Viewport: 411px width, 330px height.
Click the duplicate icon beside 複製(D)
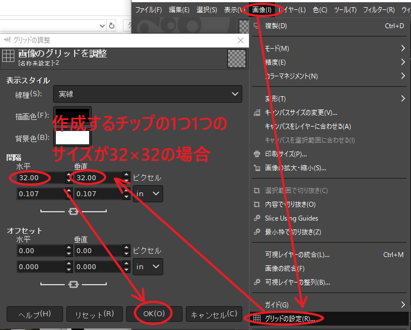pos(256,25)
